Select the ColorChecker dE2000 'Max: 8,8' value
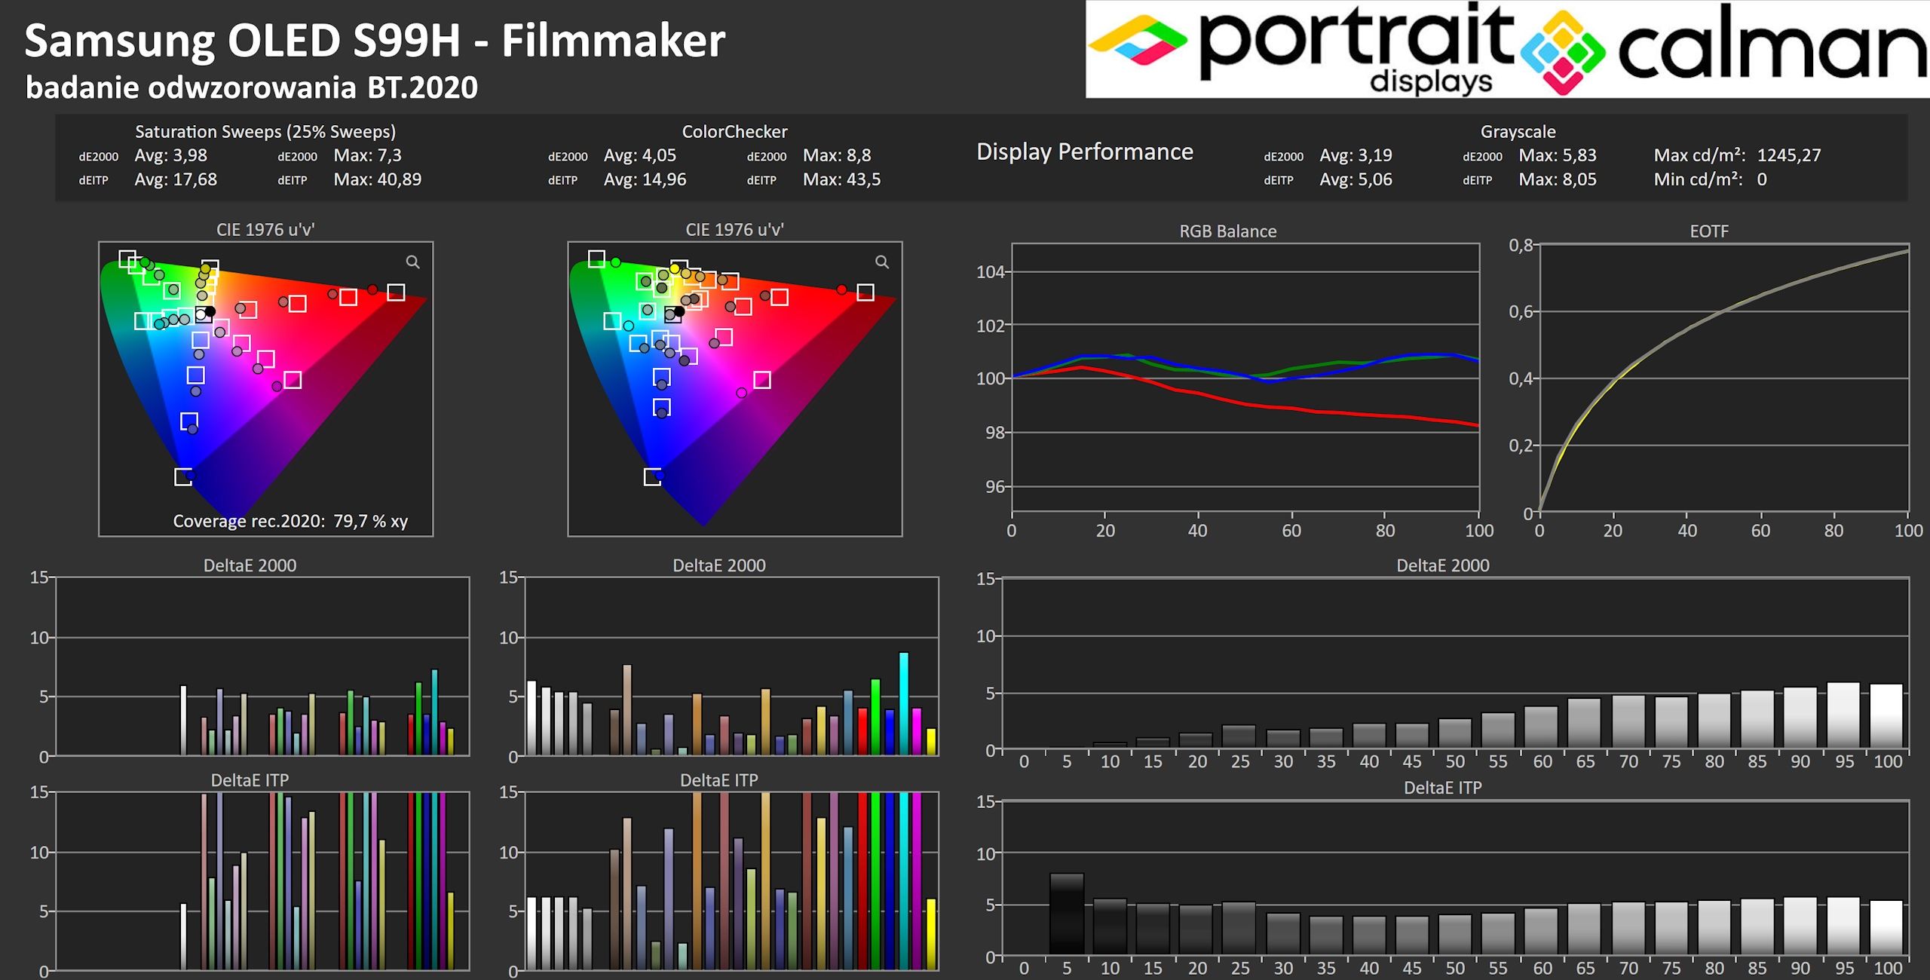This screenshot has height=980, width=1930. coord(837,155)
